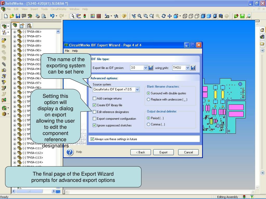Select the arrow Select tool
This screenshot has width=266, height=199.
[x=73, y=16]
